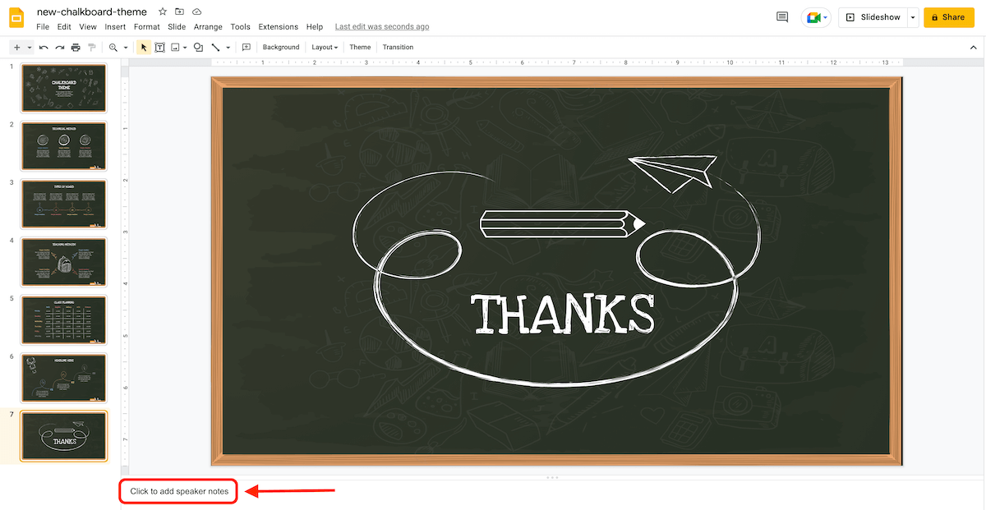Click the speaker notes resize handle dots
This screenshot has height=510, width=986.
pos(552,477)
